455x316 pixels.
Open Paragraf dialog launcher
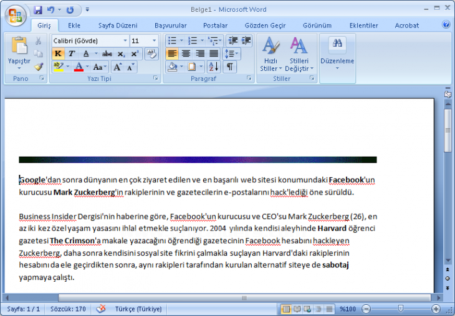[249, 78]
